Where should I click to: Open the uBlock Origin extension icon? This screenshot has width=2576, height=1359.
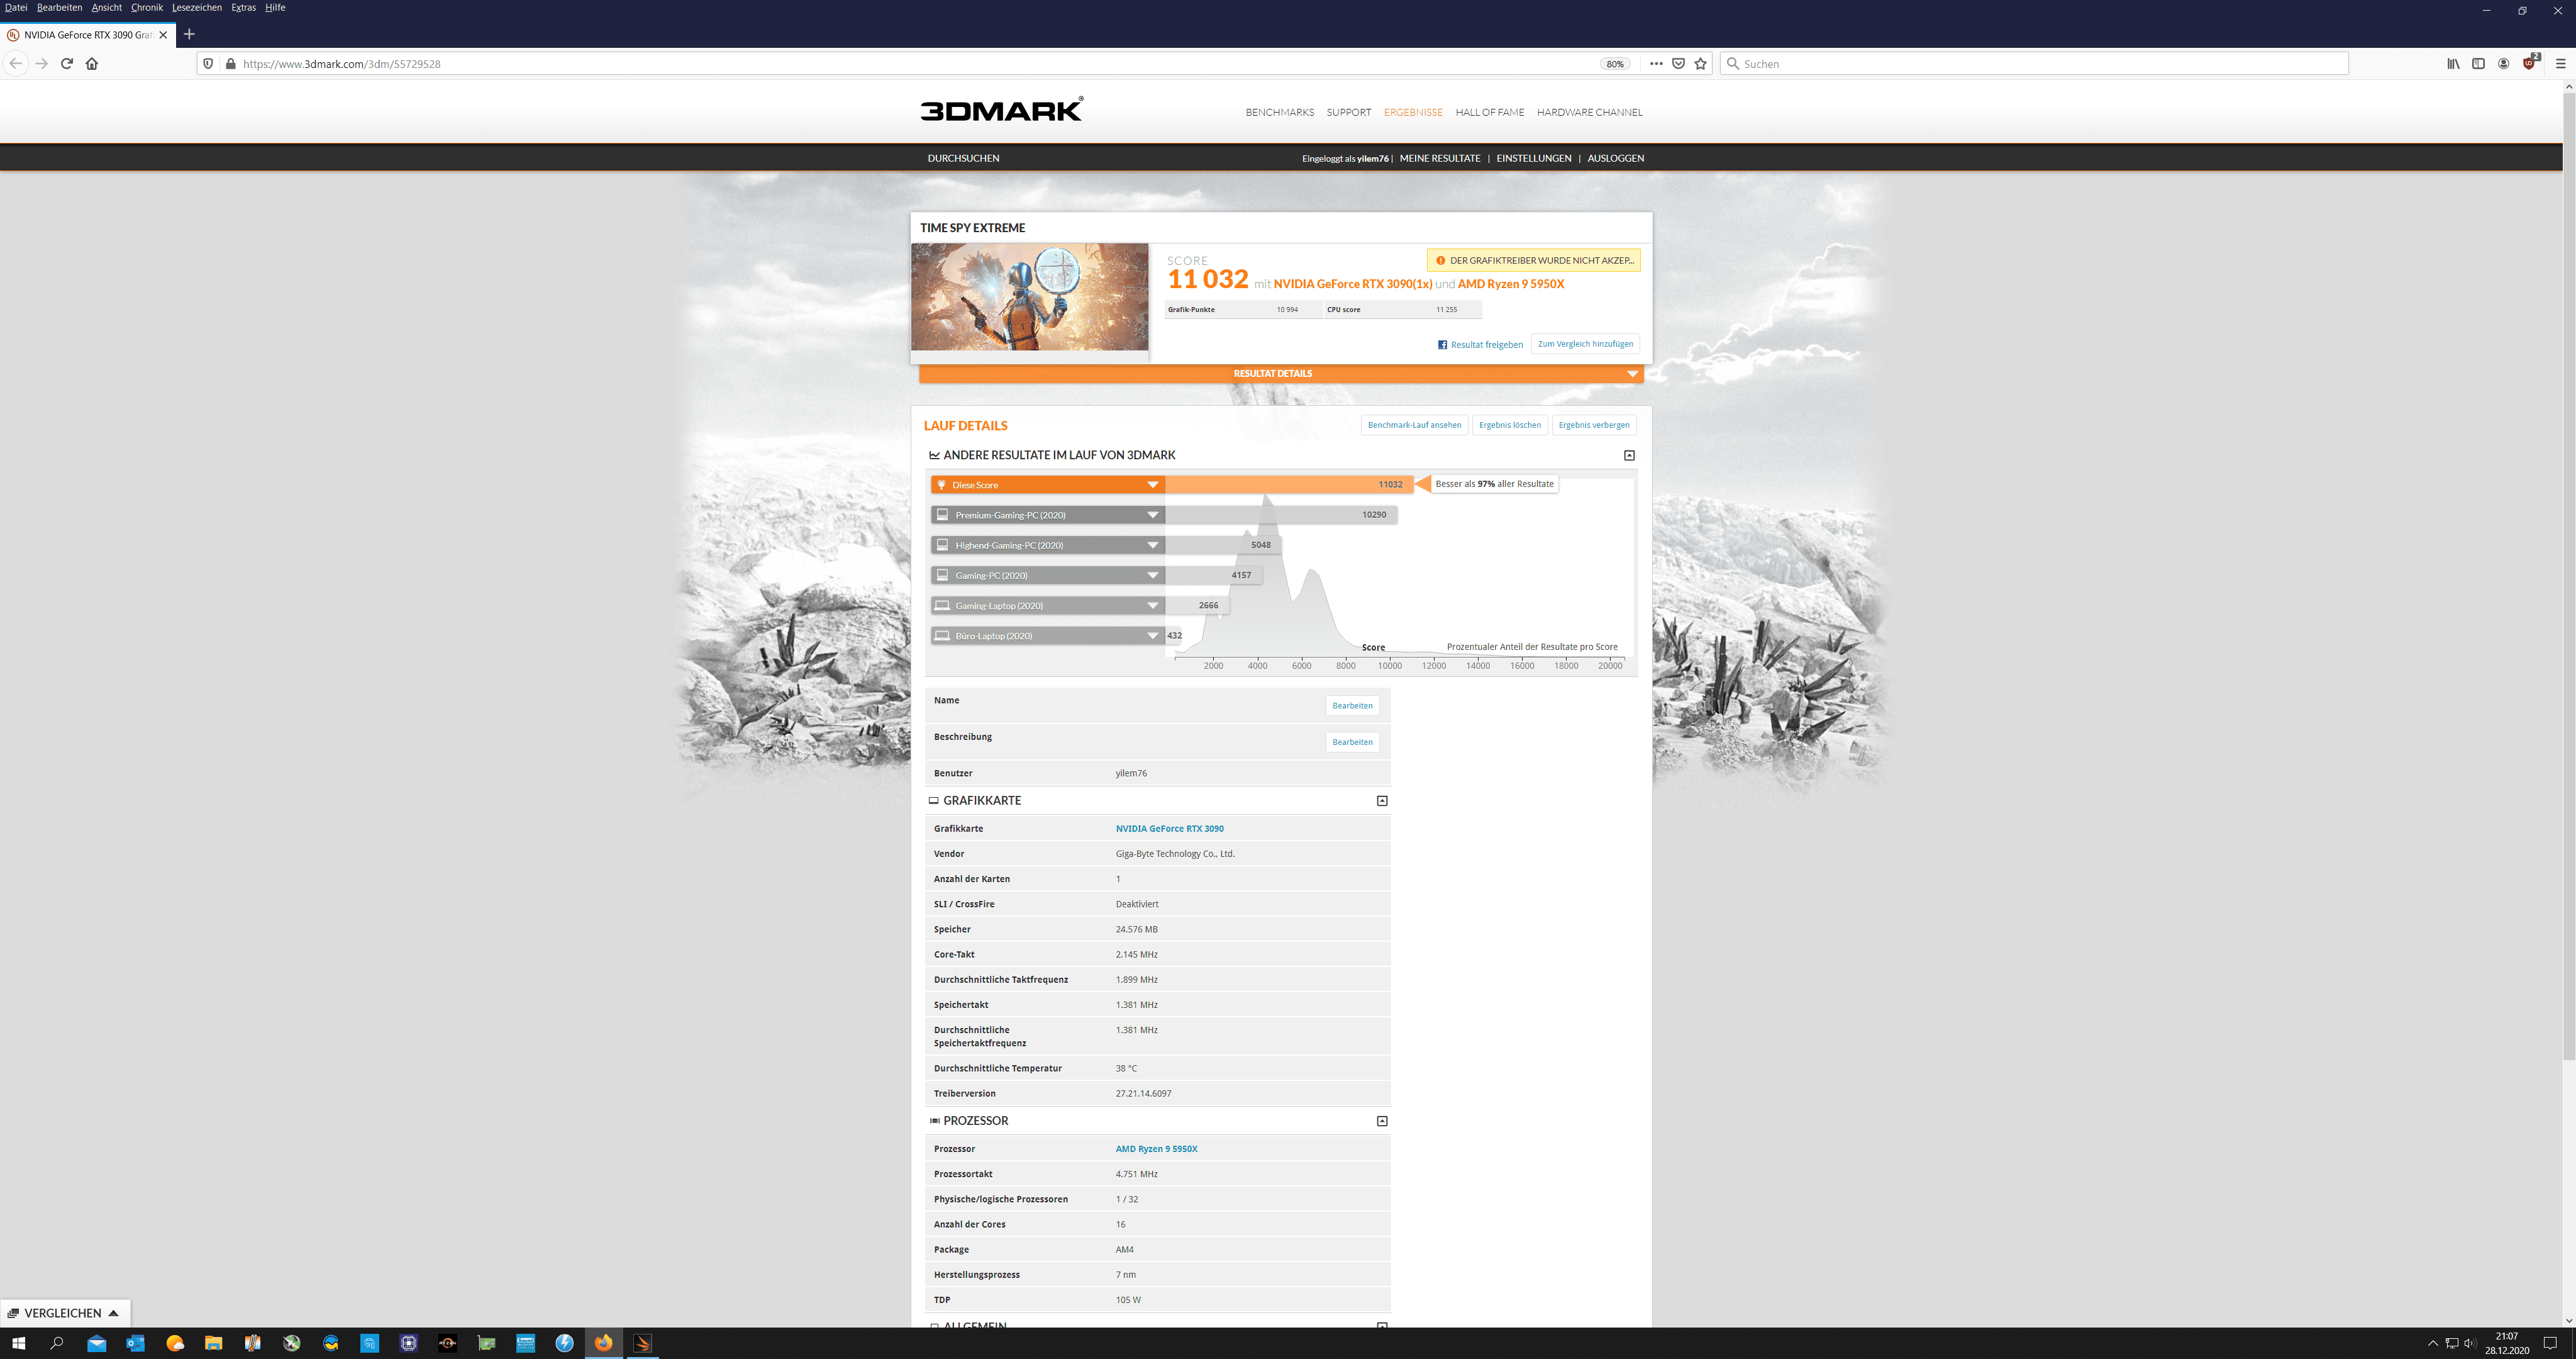click(x=2529, y=63)
